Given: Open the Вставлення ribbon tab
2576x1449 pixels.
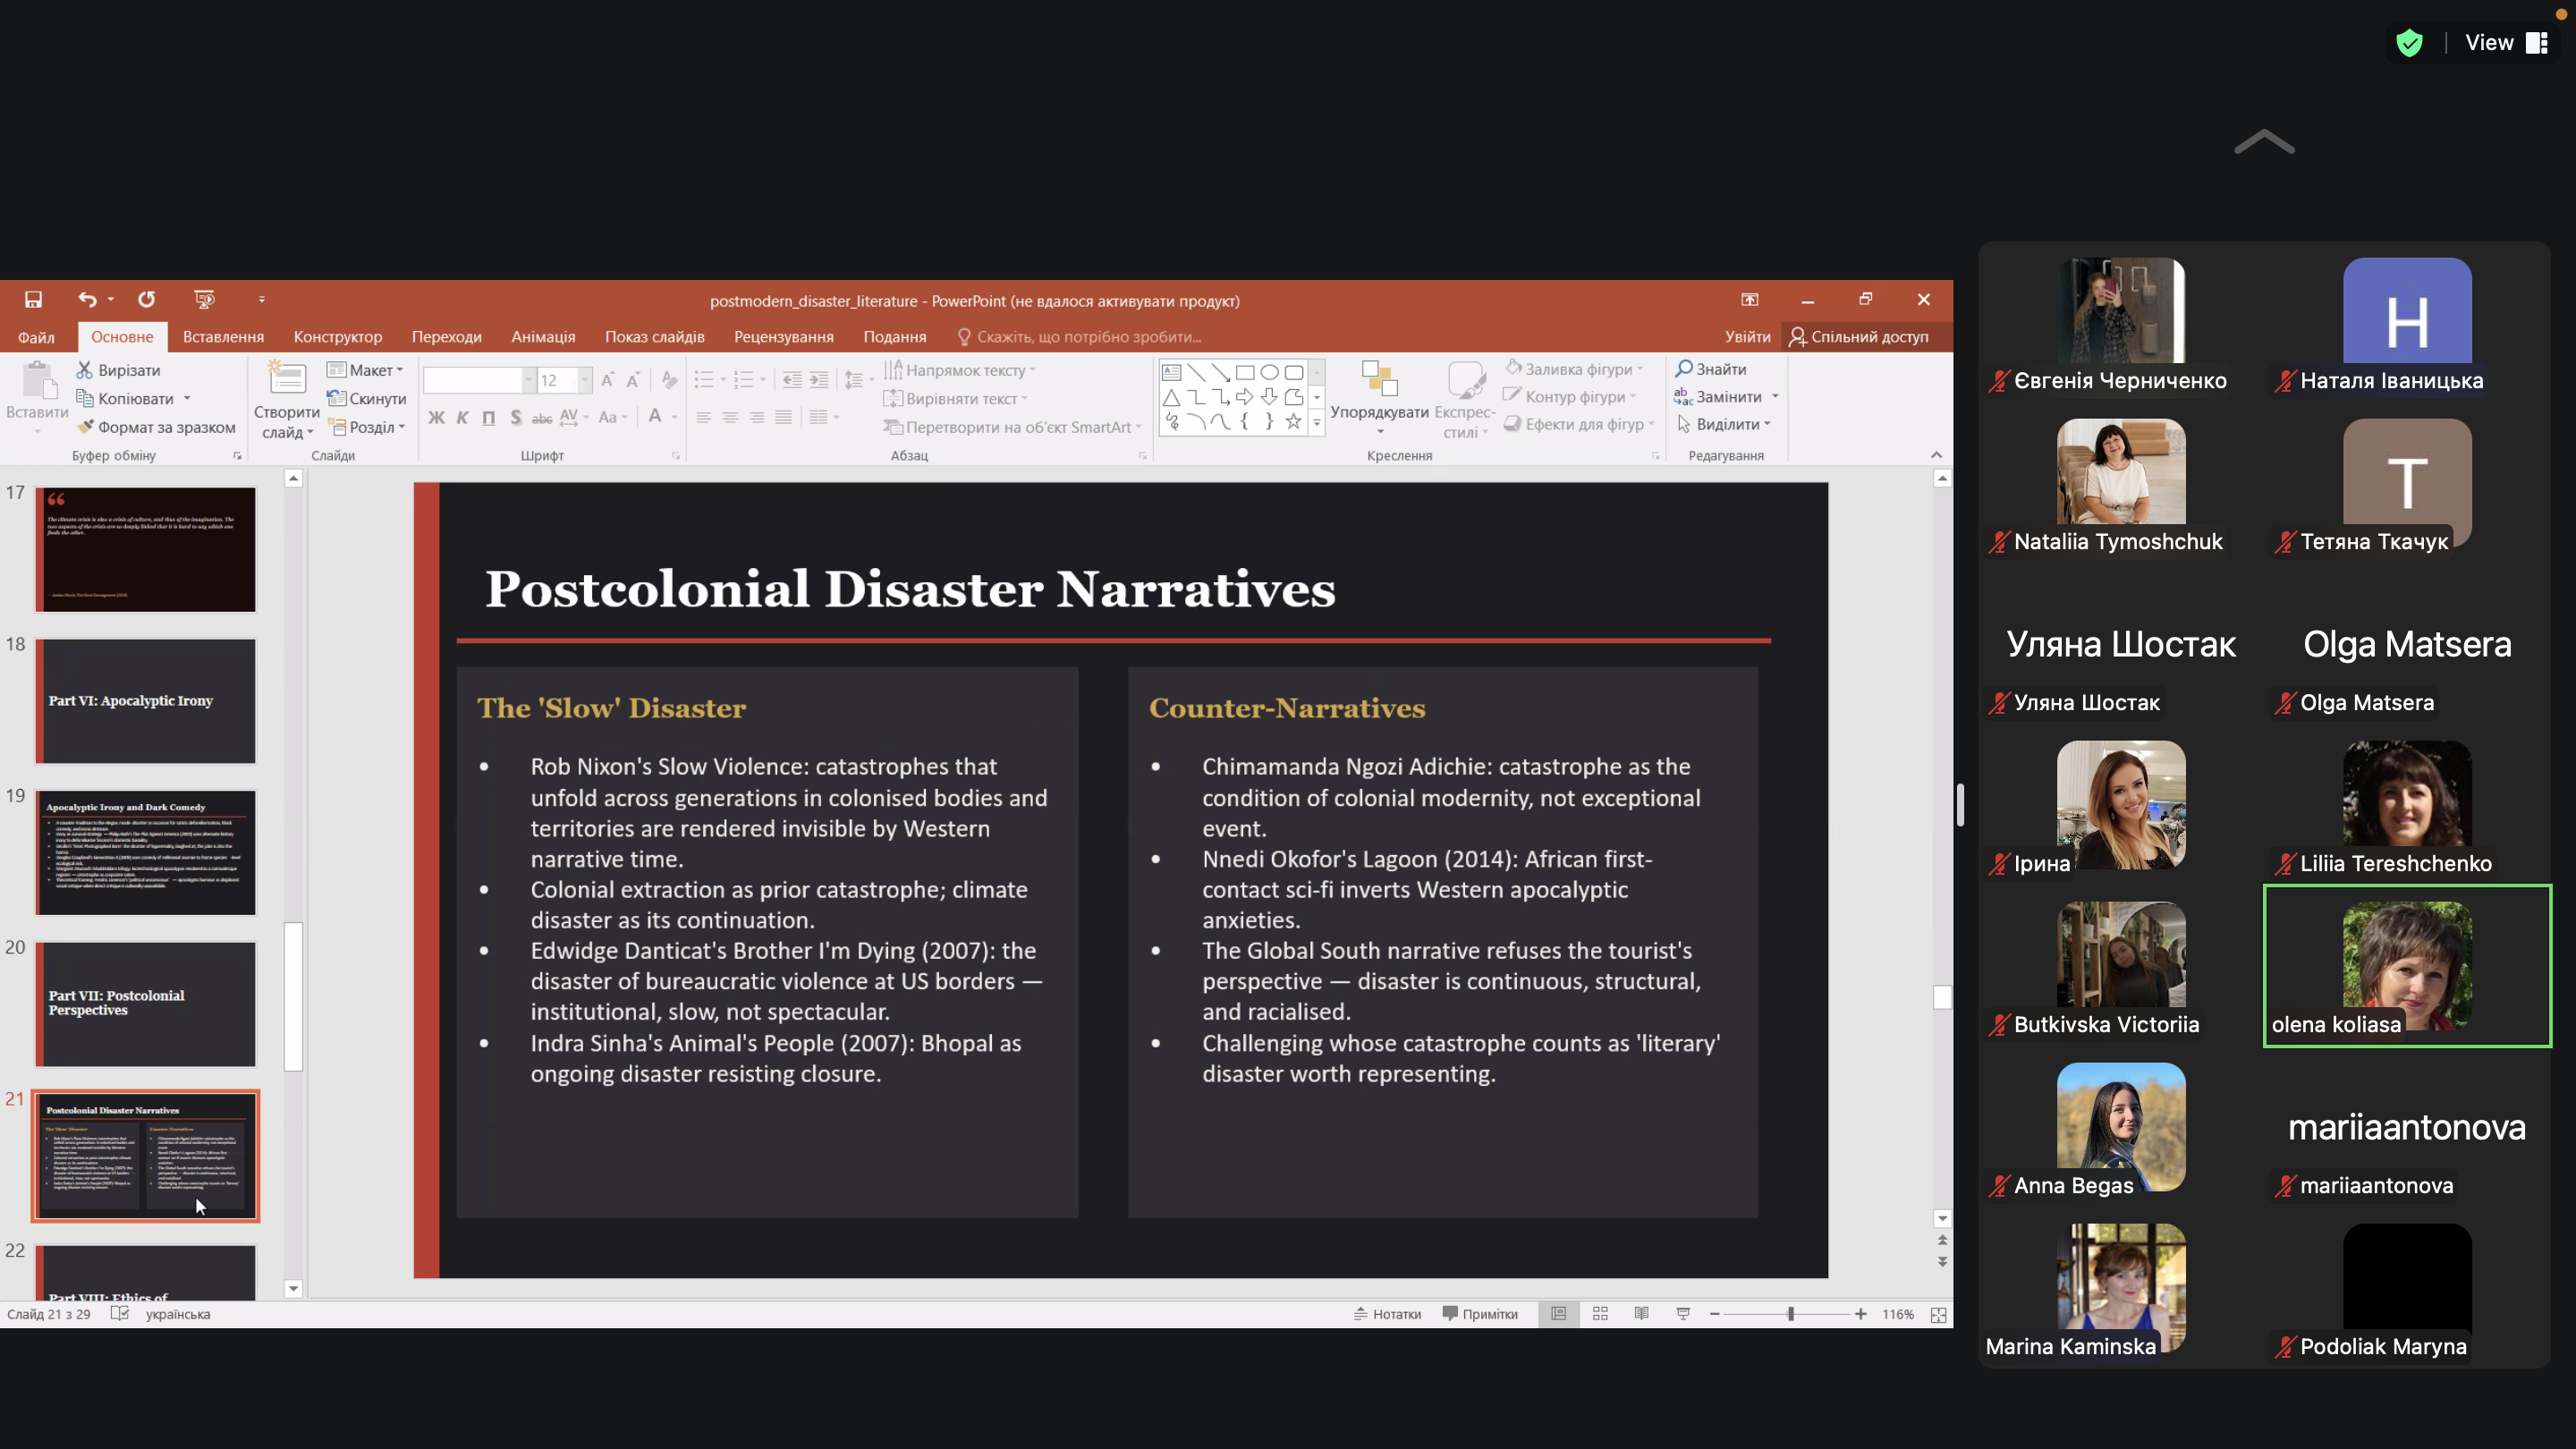Looking at the screenshot, I should [x=223, y=337].
